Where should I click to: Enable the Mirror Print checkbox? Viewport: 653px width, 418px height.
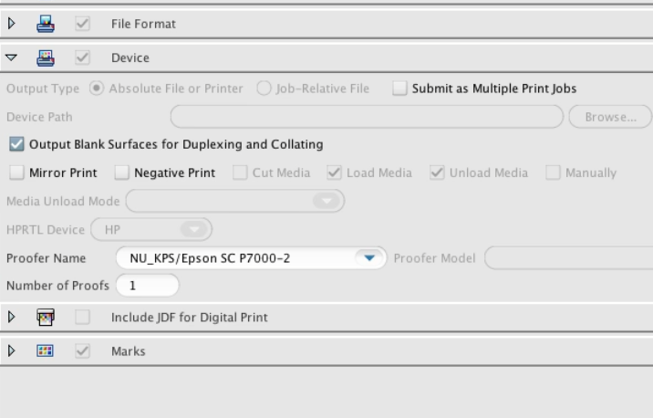(16, 172)
